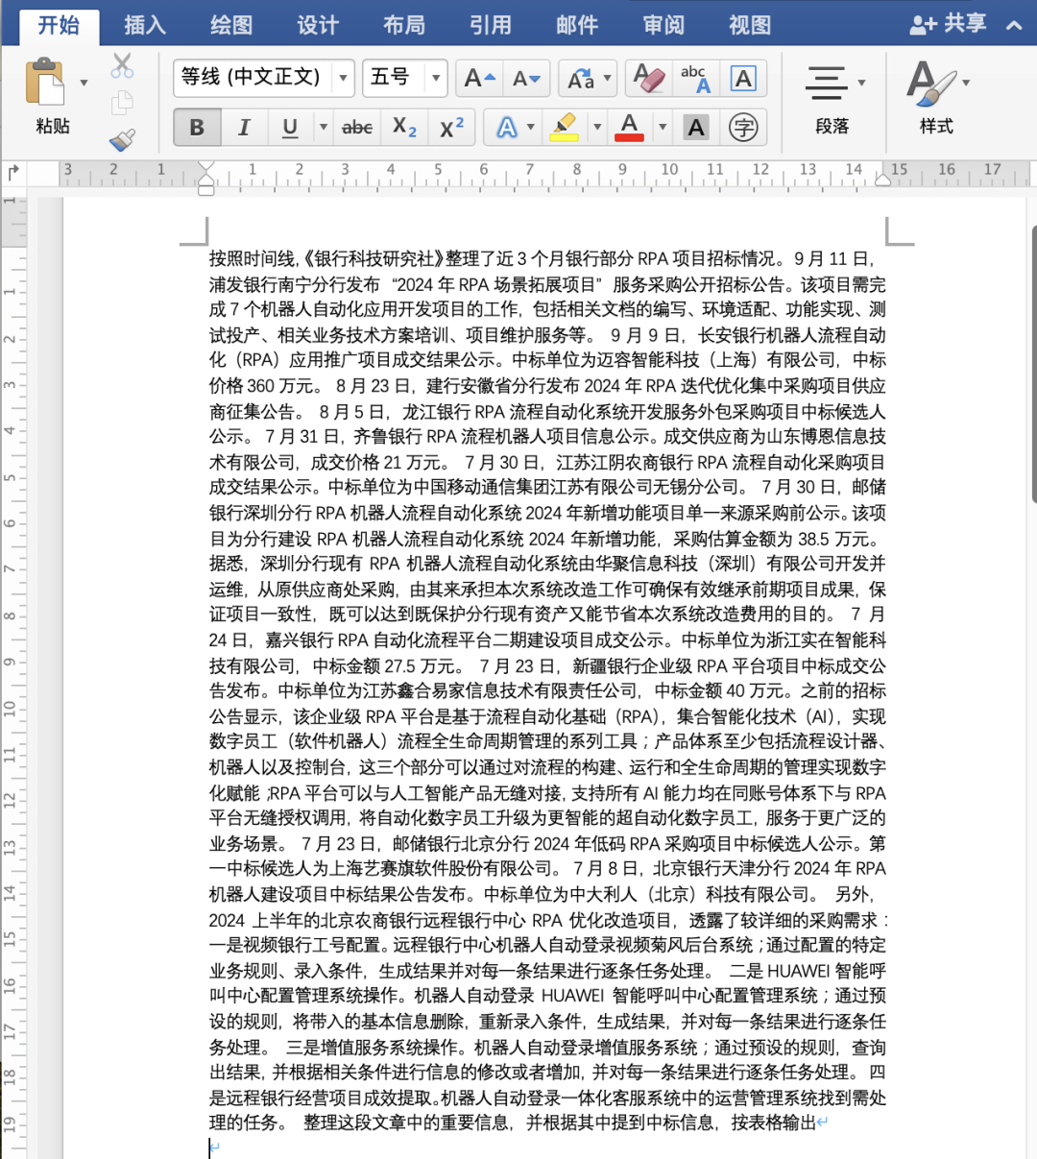The height and width of the screenshot is (1159, 1037).
Task: Collapse the ribbon with the chevron
Action: 1014,26
